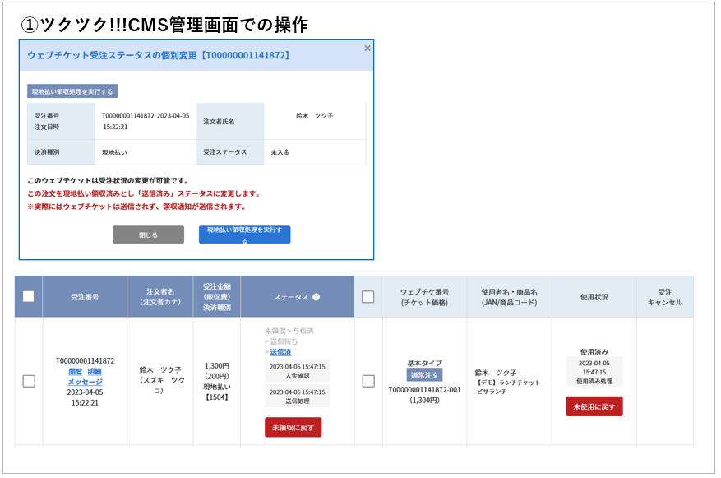The width and height of the screenshot is (721, 478).
Task: Click dialog title ウェブチケット受注ステータスの個別変更
Action: click(159, 56)
